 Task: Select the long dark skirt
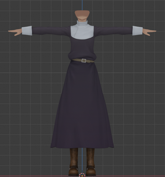point(82,105)
